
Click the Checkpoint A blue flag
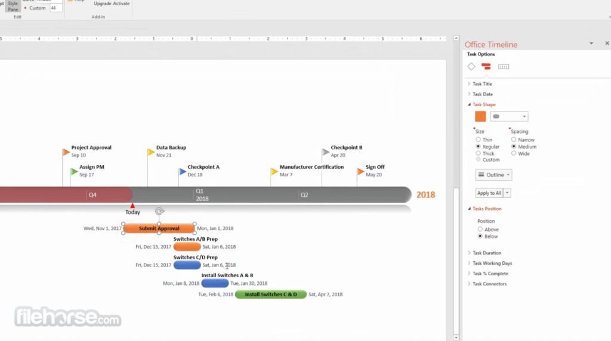[183, 172]
